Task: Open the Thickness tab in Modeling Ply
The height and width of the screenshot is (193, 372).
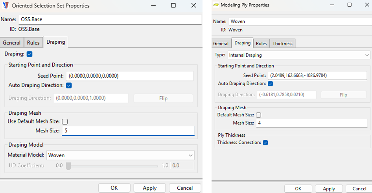Action: click(x=282, y=44)
